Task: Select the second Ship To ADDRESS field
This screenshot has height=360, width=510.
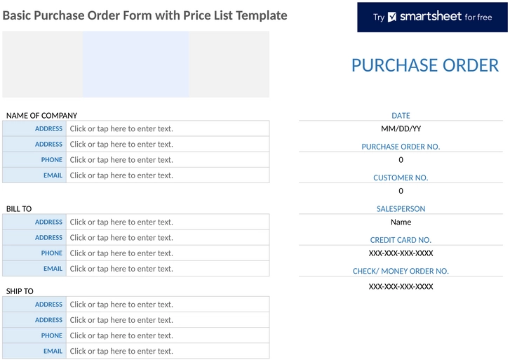Action: tap(168, 320)
